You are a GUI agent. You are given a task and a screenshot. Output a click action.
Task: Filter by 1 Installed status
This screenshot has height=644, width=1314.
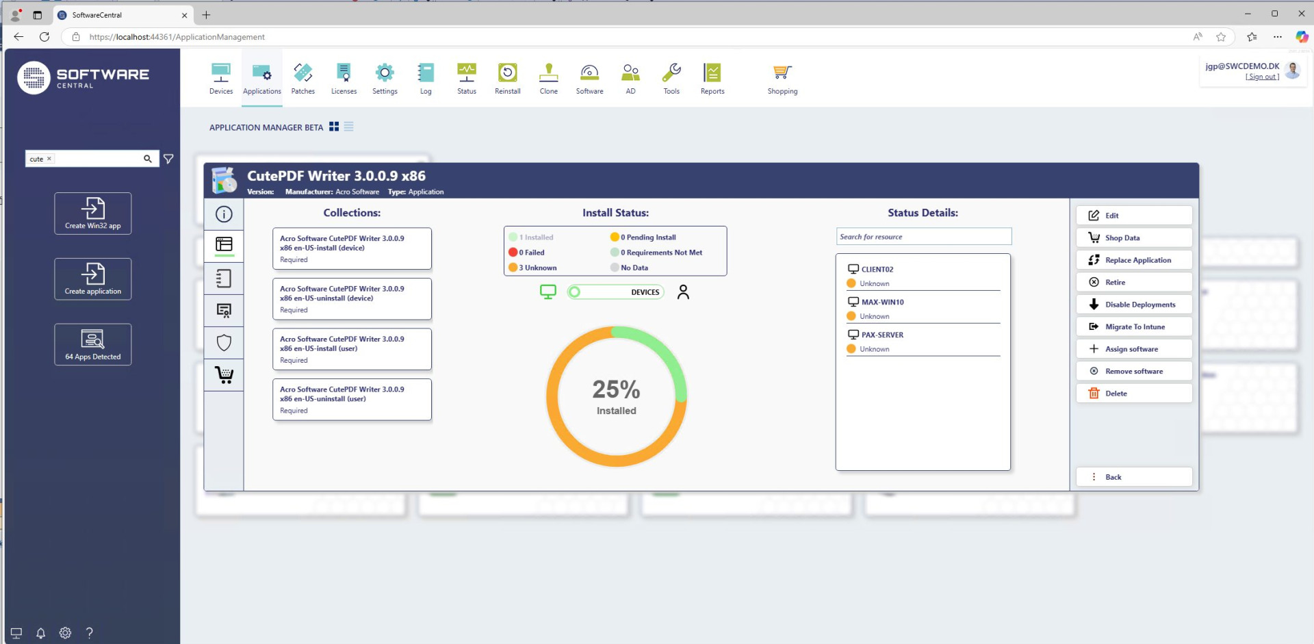(532, 237)
